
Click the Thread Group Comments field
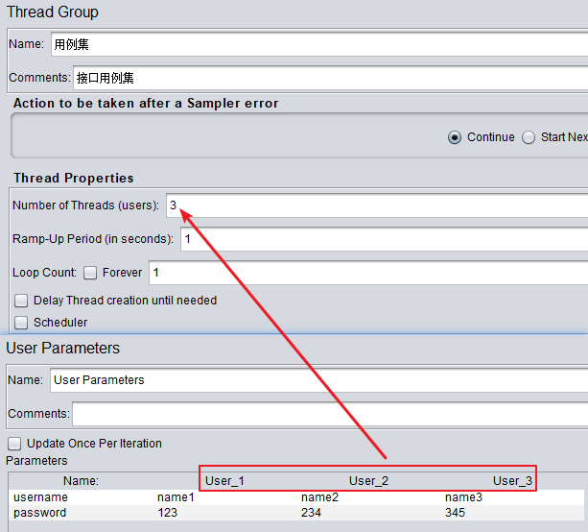point(330,78)
